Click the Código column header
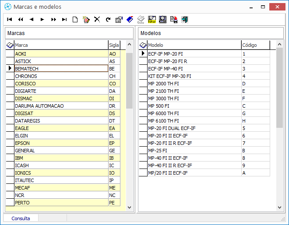 click(255, 45)
